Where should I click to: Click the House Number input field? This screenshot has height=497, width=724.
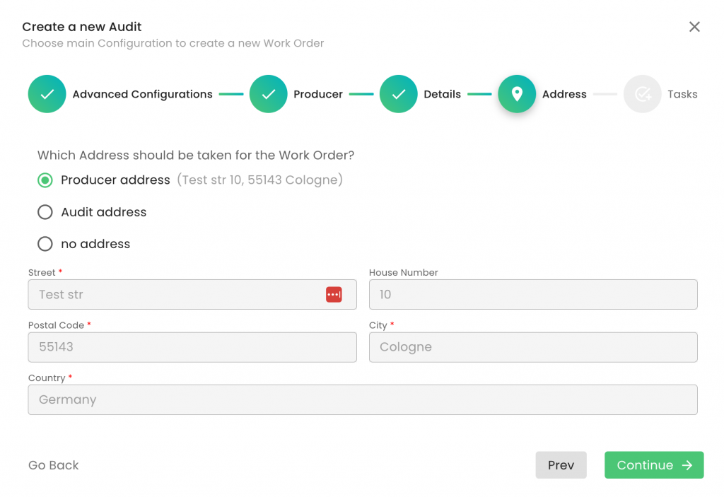(x=533, y=295)
